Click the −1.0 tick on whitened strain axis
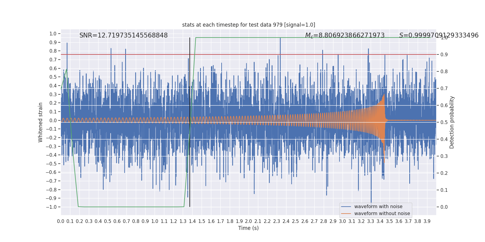This screenshot has width=485, height=242. [52, 207]
